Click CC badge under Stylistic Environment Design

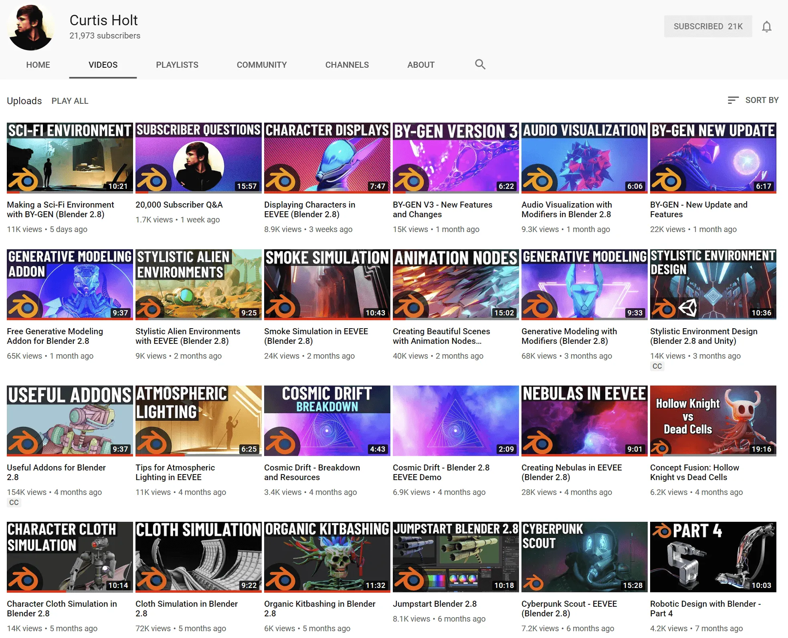click(x=657, y=366)
